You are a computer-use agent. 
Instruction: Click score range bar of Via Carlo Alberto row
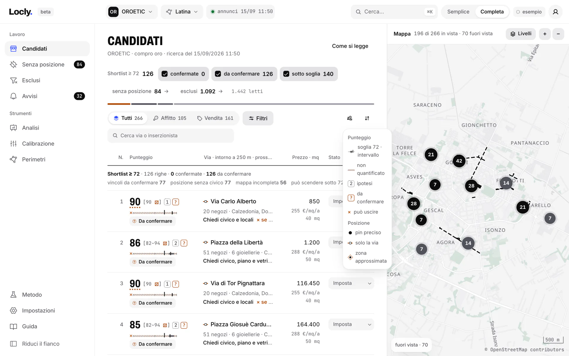153,213
